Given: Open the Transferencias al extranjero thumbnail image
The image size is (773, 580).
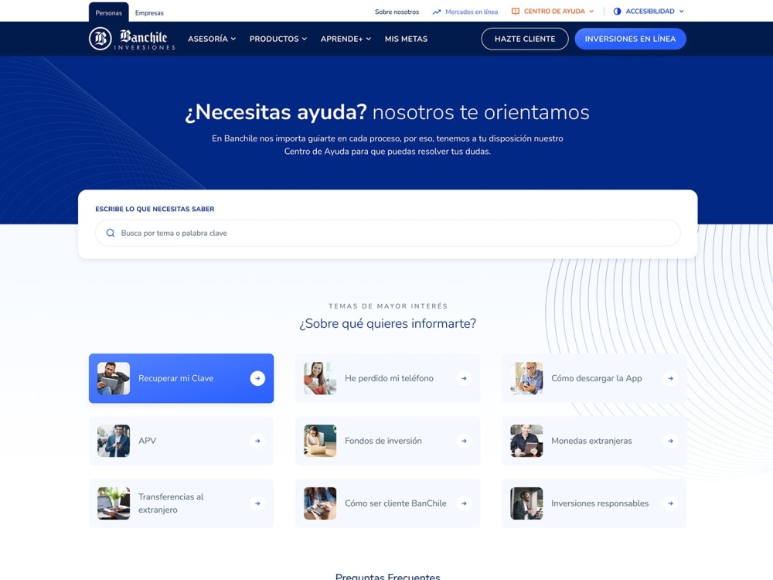Looking at the screenshot, I should [114, 503].
